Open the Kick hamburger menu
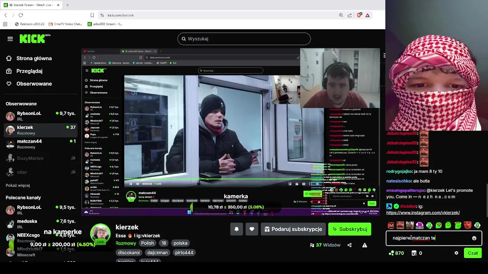 pyautogui.click(x=10, y=39)
